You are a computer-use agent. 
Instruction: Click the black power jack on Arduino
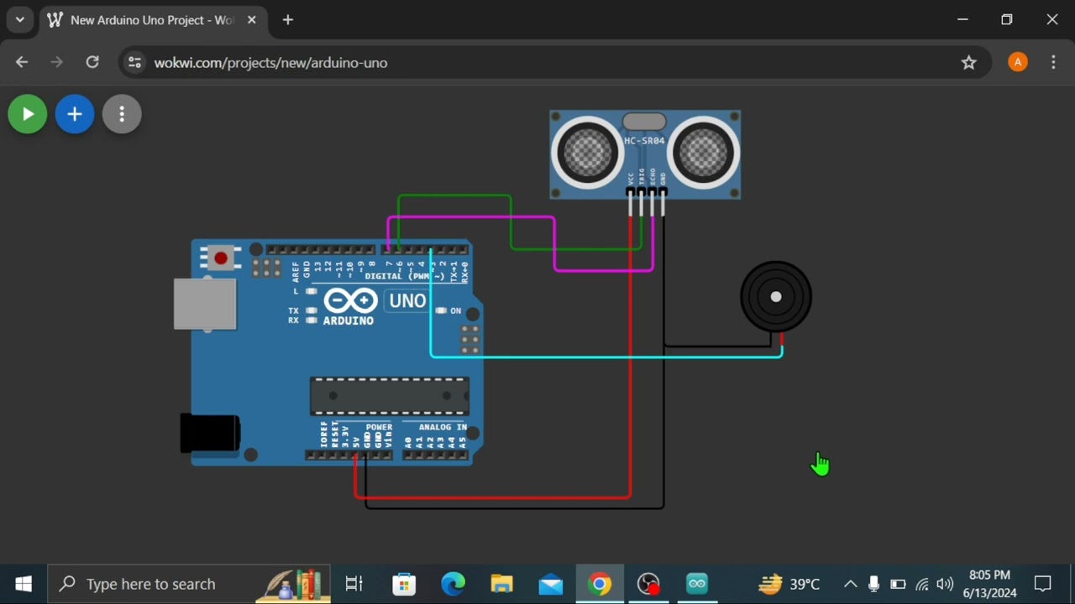coord(210,434)
